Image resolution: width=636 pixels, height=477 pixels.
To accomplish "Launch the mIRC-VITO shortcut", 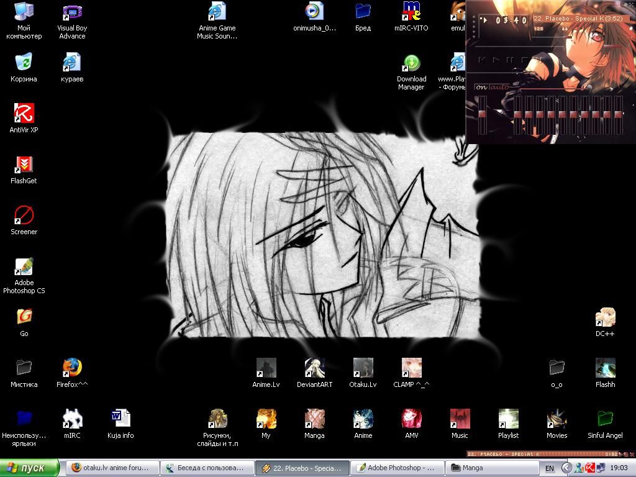I will [411, 17].
